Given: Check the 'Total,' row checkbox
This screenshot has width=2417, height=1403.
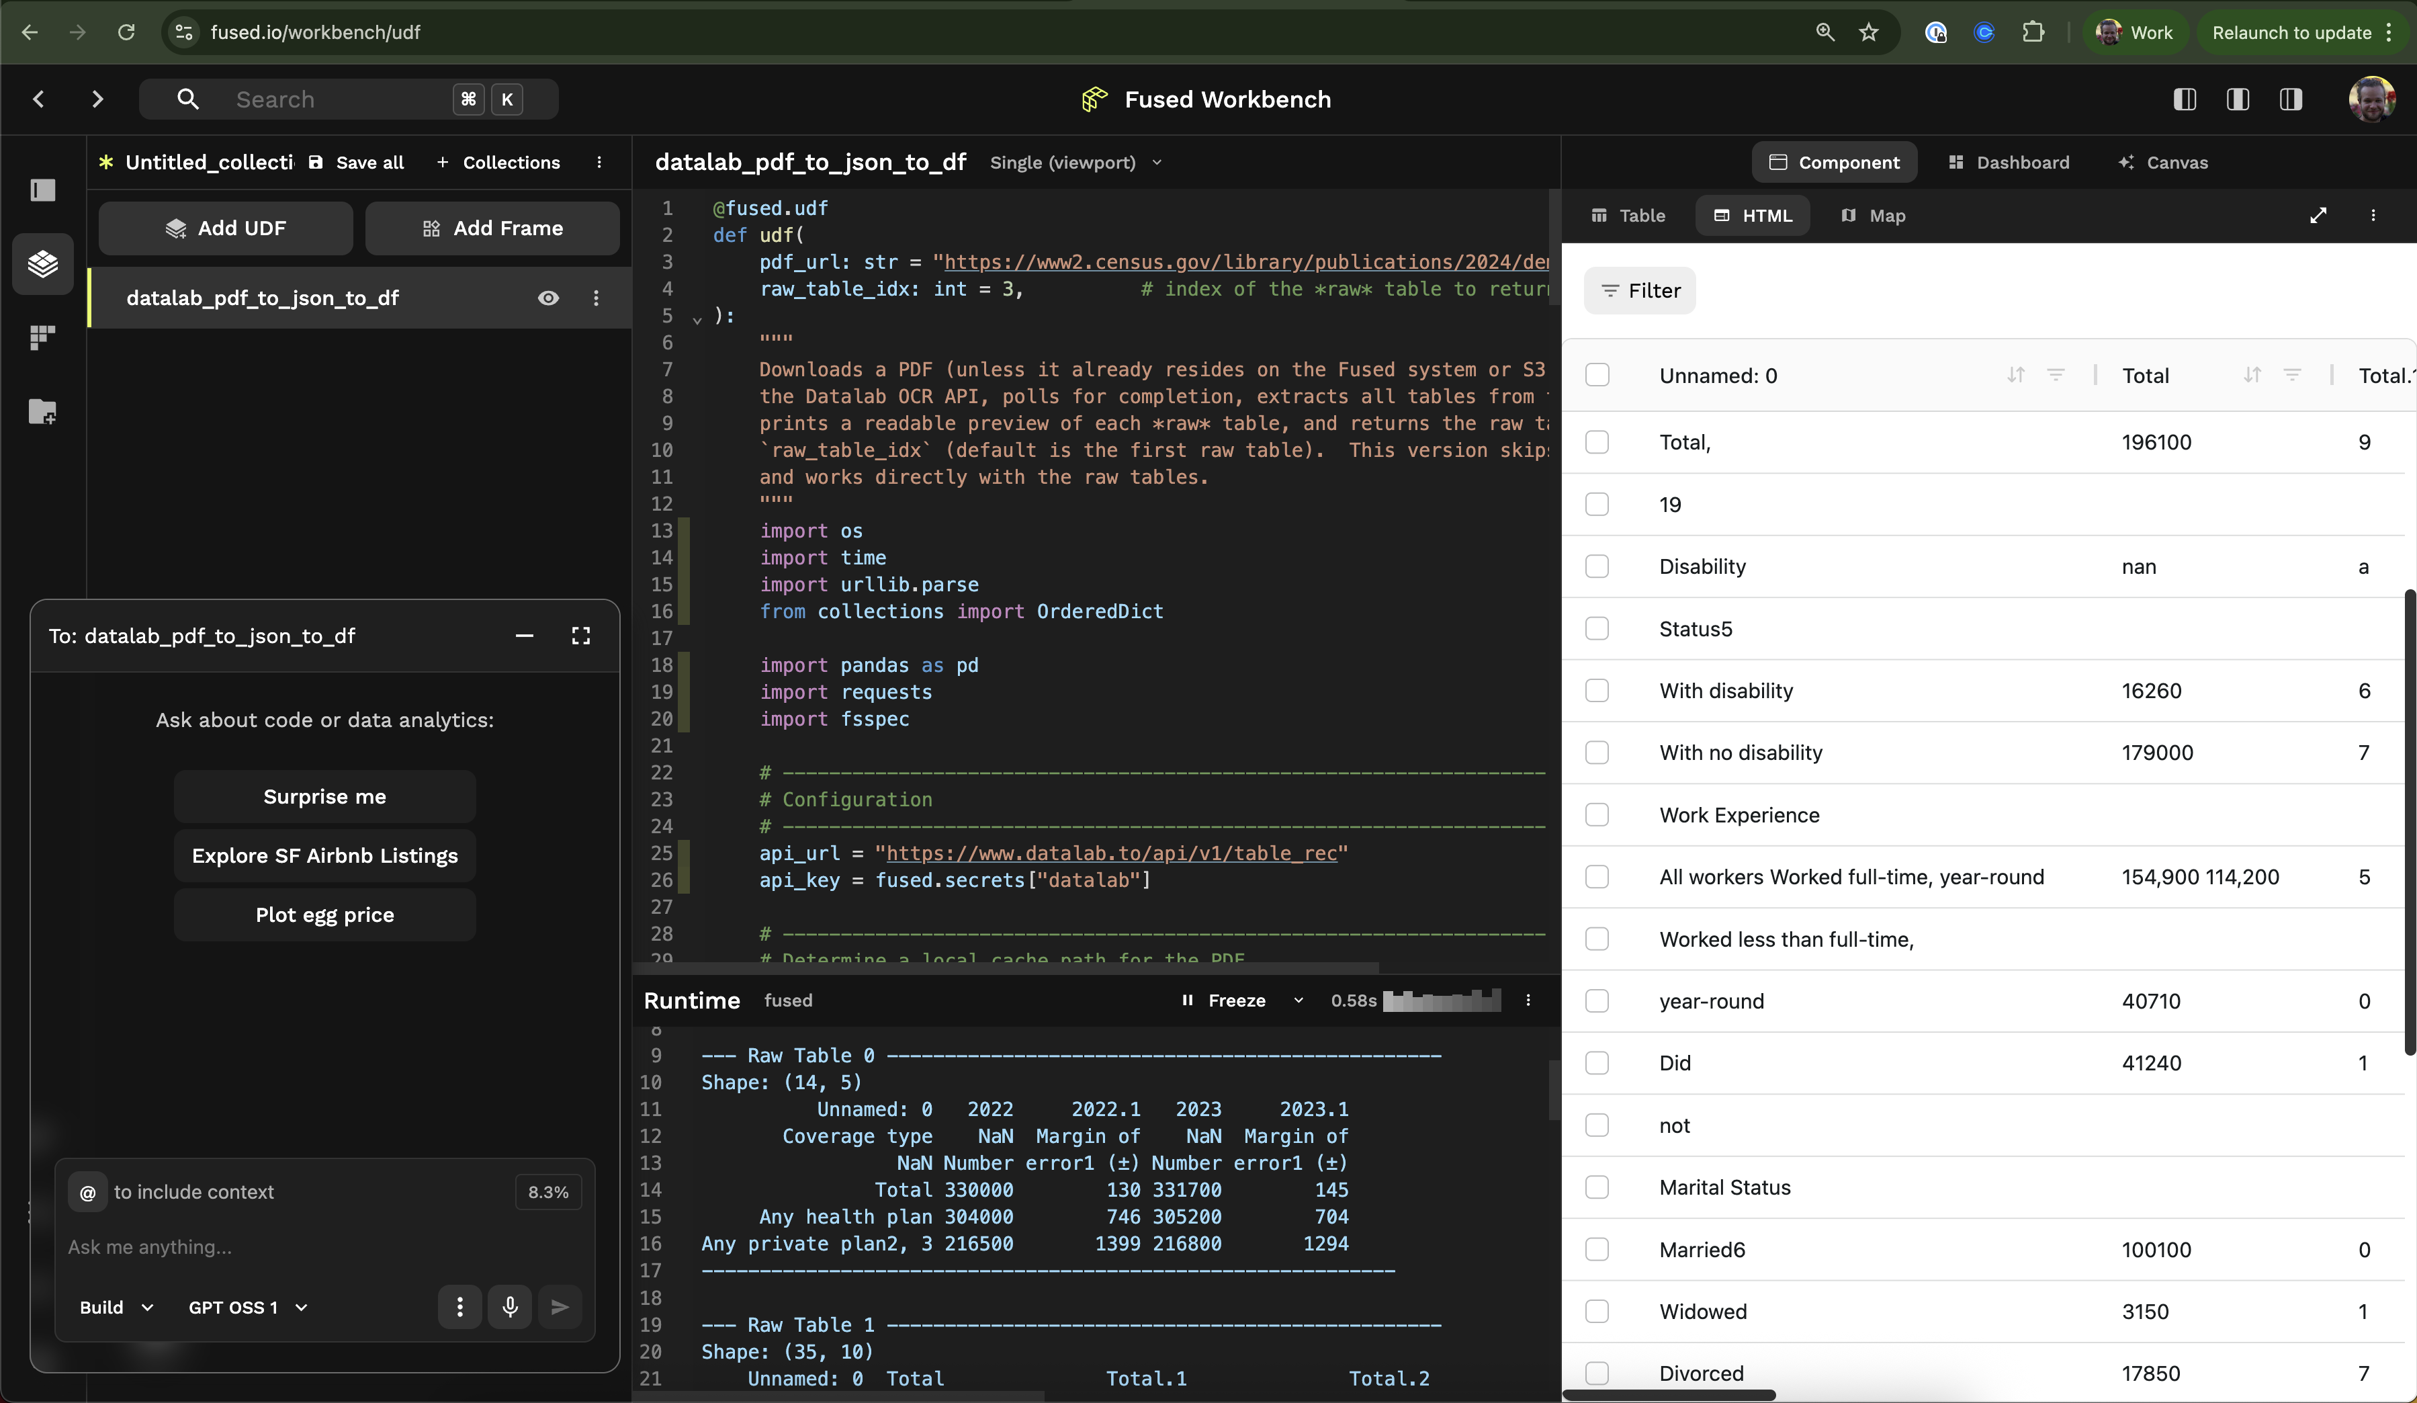Looking at the screenshot, I should [1597, 442].
